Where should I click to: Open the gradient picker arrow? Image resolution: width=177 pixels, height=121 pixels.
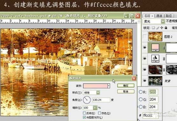click(x=109, y=86)
